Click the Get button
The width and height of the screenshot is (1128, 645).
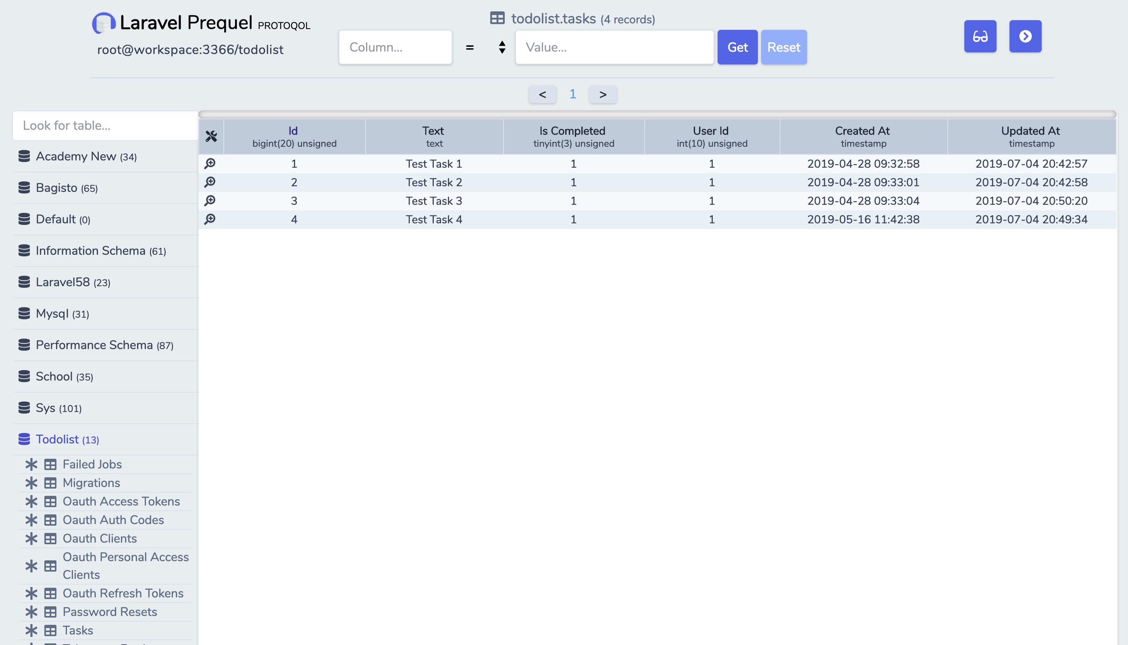click(x=737, y=48)
